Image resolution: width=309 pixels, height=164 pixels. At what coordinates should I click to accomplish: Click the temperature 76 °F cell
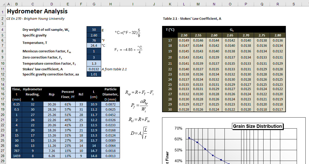click(94, 40)
